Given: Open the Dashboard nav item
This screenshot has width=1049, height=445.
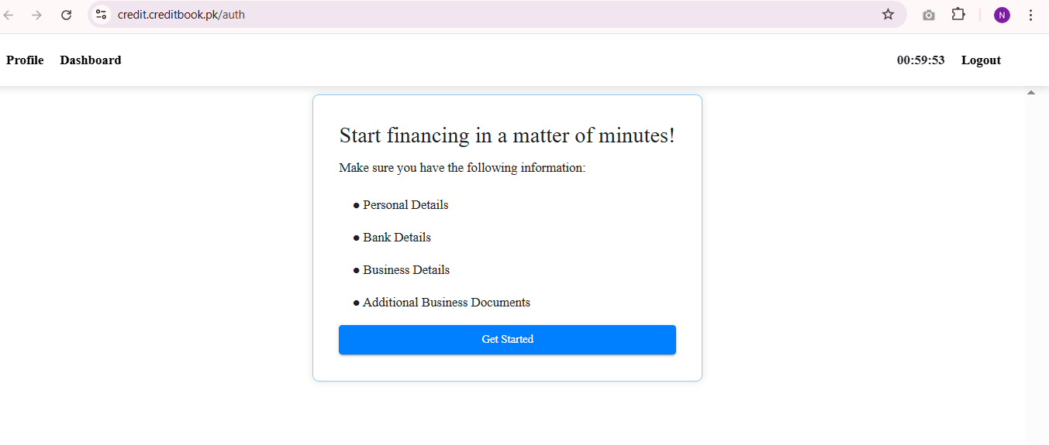Looking at the screenshot, I should (x=91, y=60).
